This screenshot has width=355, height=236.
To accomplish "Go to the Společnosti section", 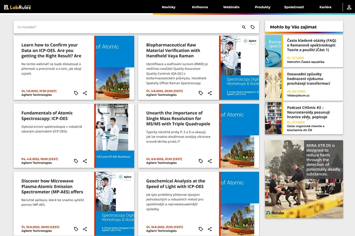I will click(x=294, y=7).
